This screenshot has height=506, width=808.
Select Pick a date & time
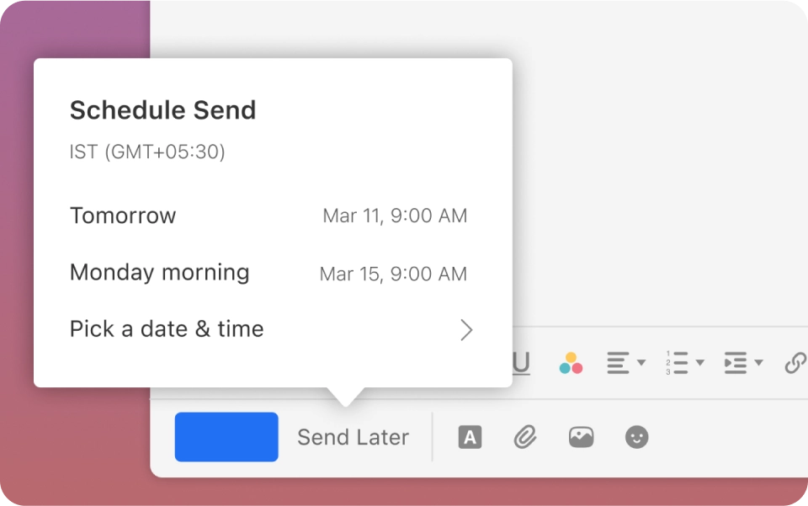pyautogui.click(x=167, y=329)
